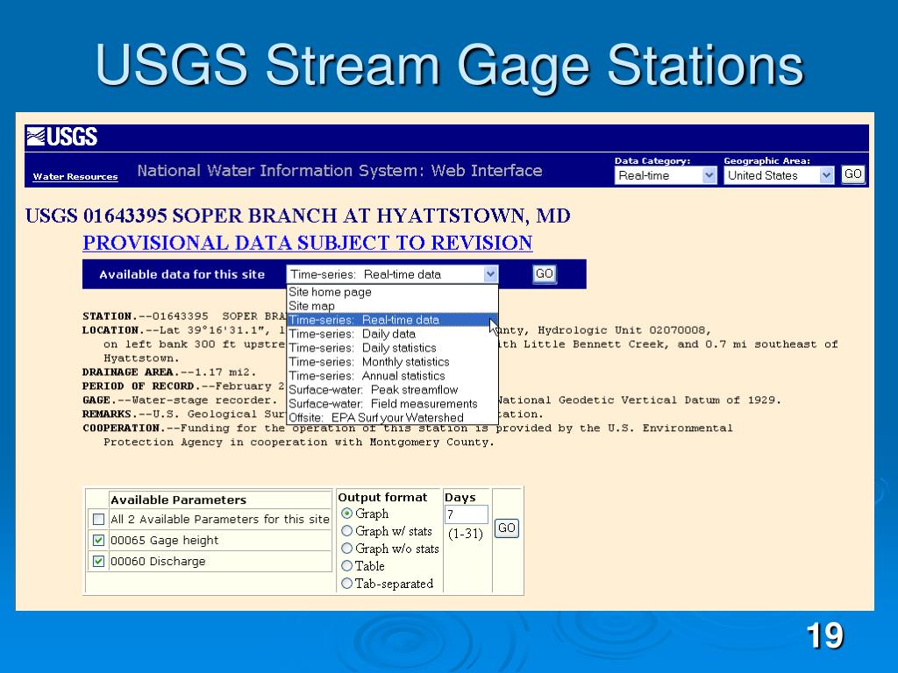Open Provisional Data Subject to Revision link
898x673 pixels.
pyautogui.click(x=308, y=243)
